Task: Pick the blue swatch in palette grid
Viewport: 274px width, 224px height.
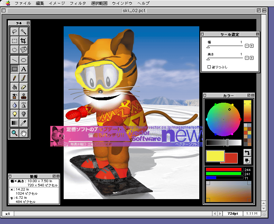Action: tap(249, 136)
